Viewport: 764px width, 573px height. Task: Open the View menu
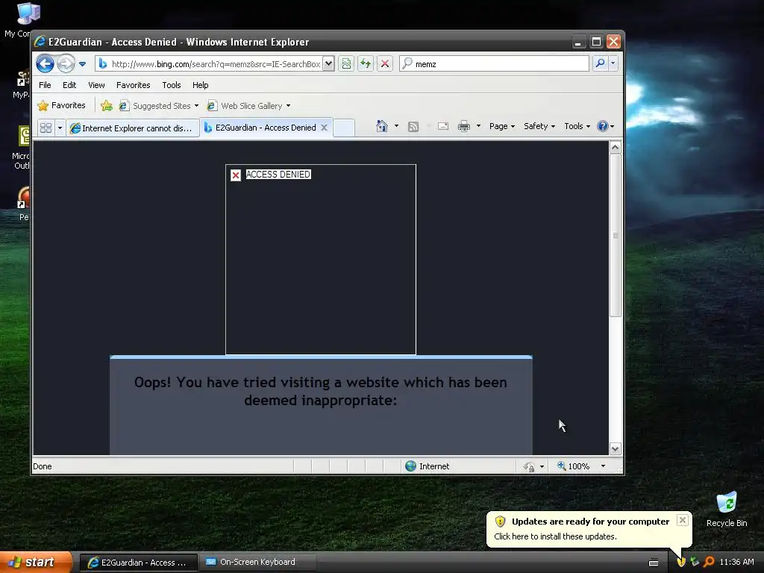click(x=96, y=85)
